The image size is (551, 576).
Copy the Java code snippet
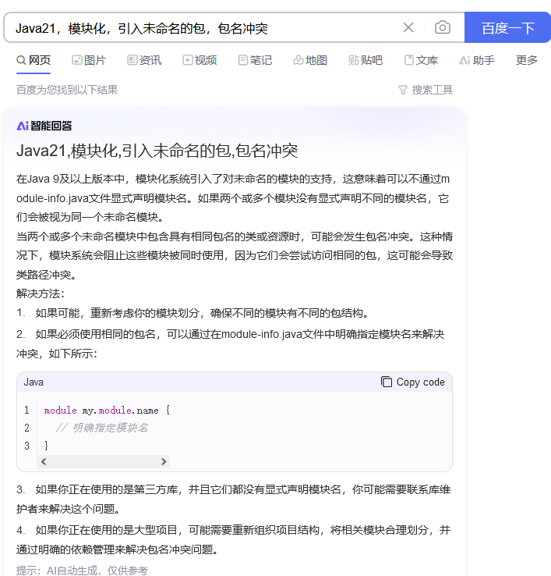(413, 382)
